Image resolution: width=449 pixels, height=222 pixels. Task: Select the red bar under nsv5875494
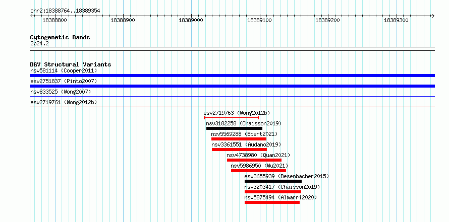(x=272, y=202)
